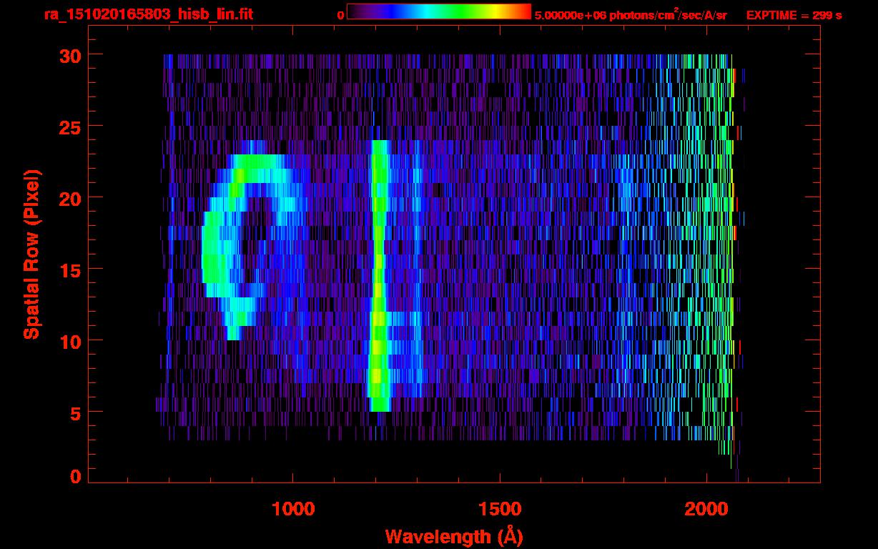The height and width of the screenshot is (549, 878).
Task: Click the bright vertical emission line near 1216 Å
Action: [x=378, y=276]
